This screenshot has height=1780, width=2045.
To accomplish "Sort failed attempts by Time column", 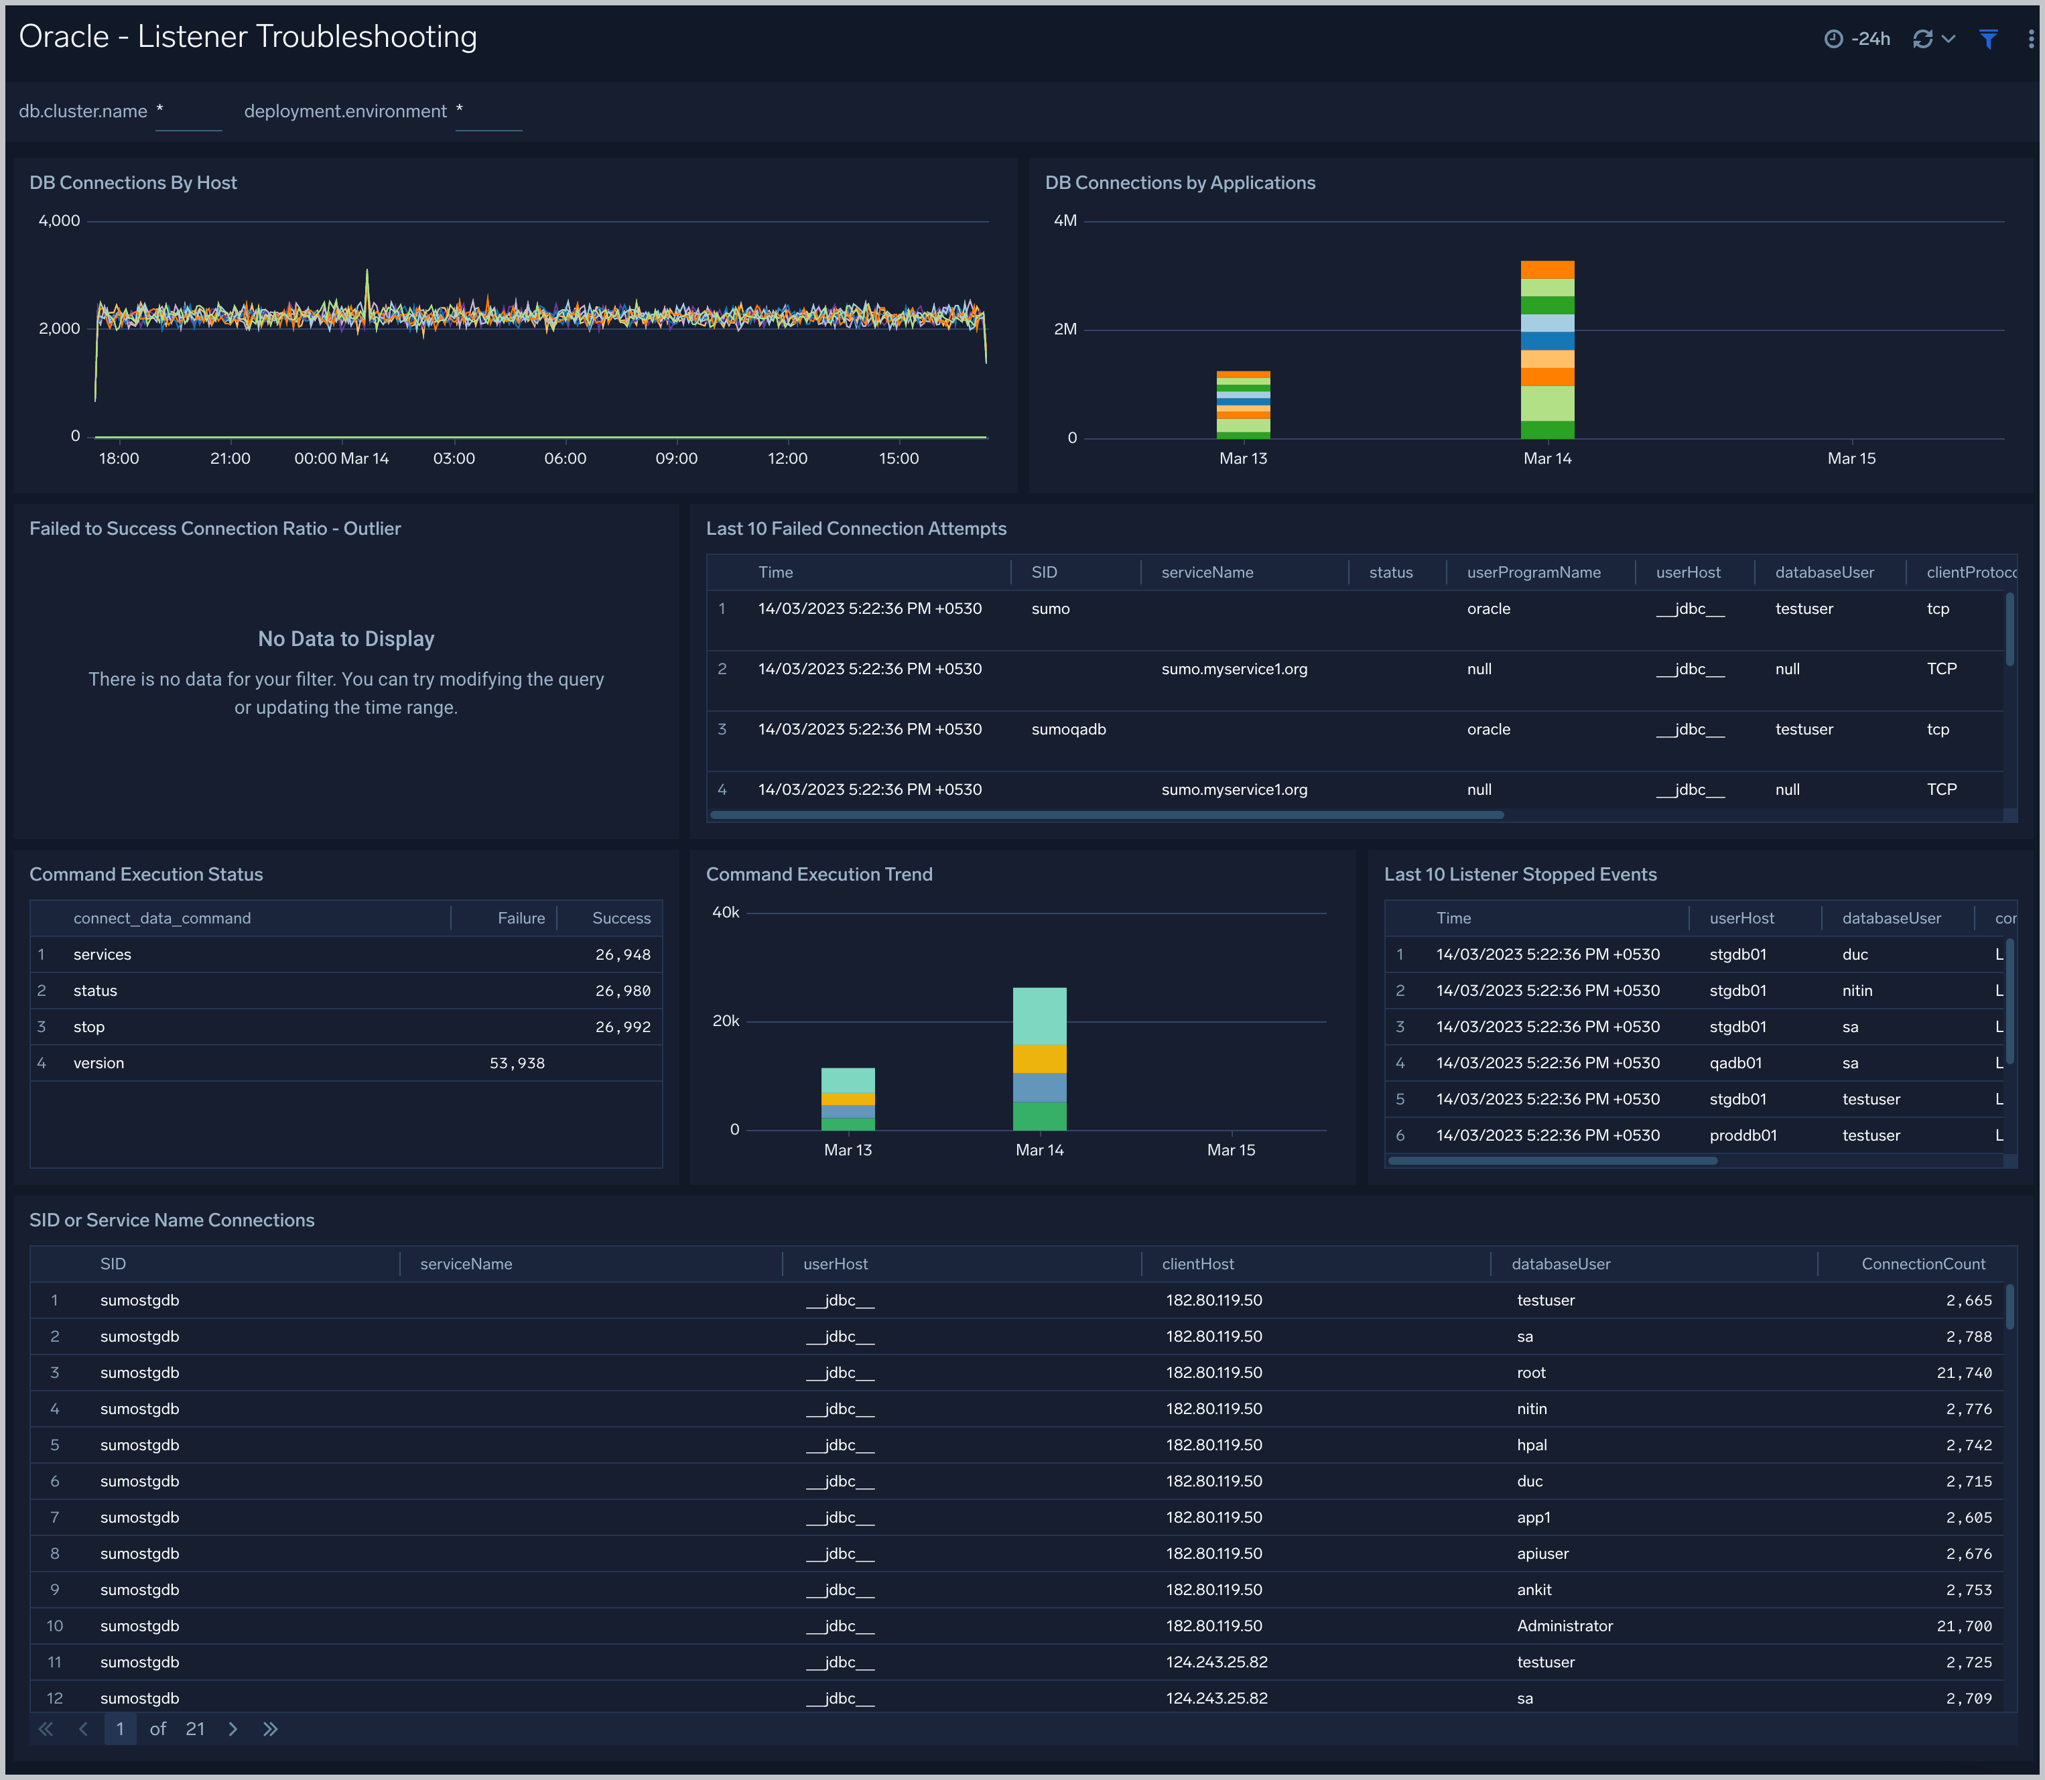I will [776, 573].
